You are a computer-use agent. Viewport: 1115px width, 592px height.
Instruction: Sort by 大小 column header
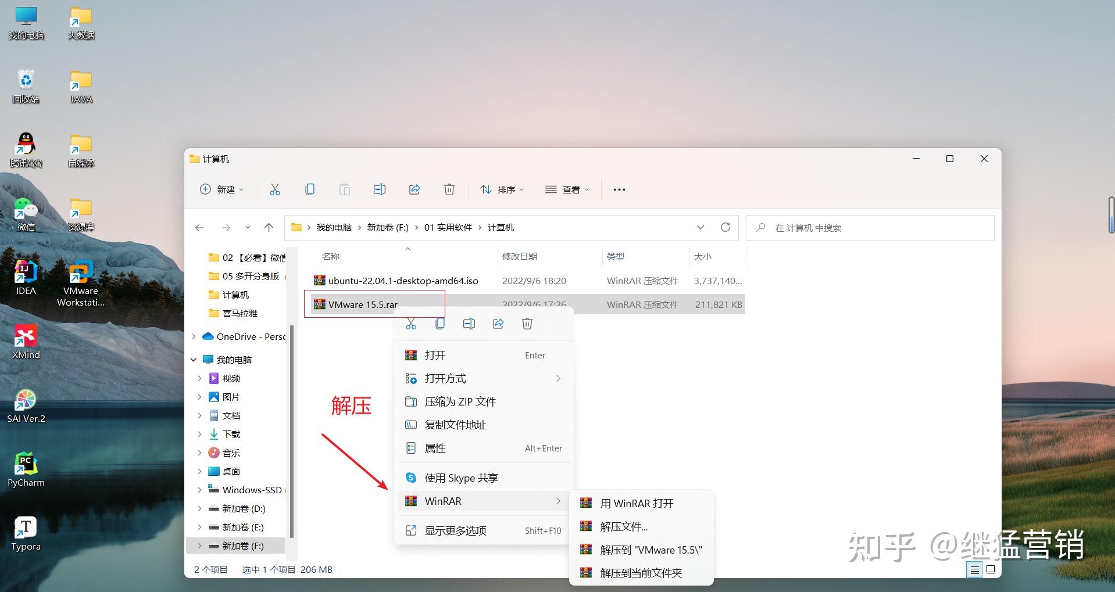[x=702, y=256]
